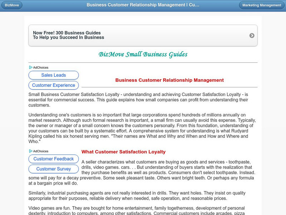Select the Customer Survey ad button

[54, 169]
